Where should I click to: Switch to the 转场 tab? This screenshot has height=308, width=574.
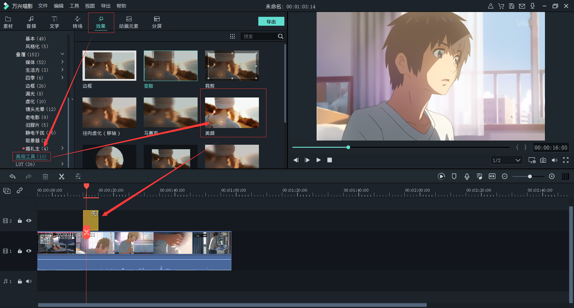click(77, 22)
